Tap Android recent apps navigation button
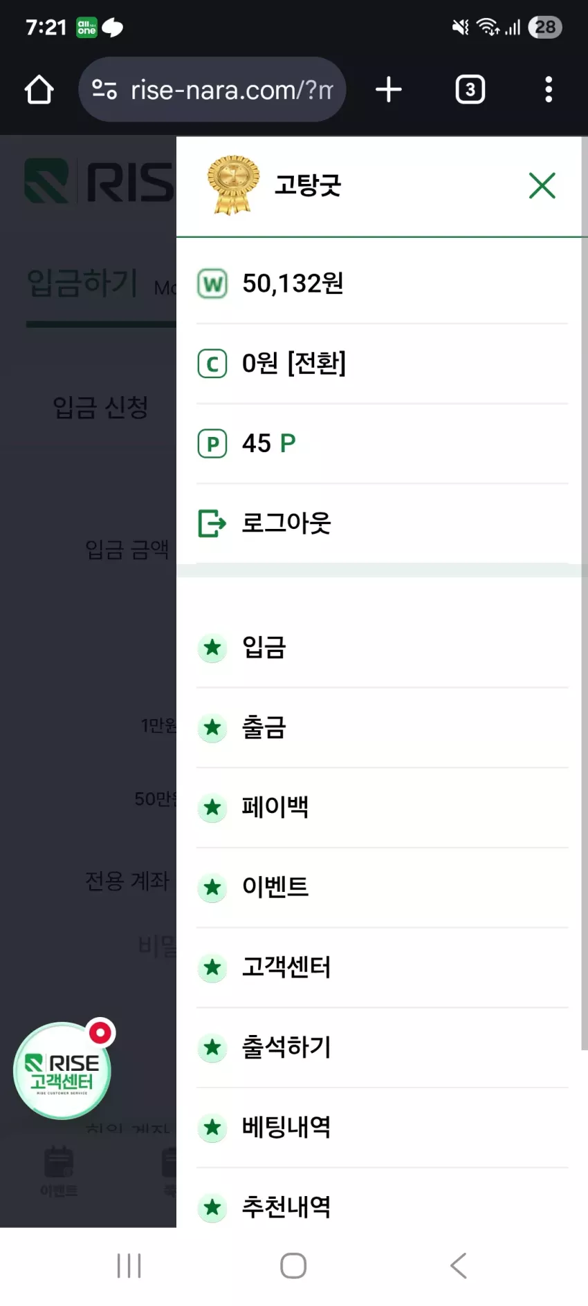588x1306 pixels. click(x=129, y=1266)
